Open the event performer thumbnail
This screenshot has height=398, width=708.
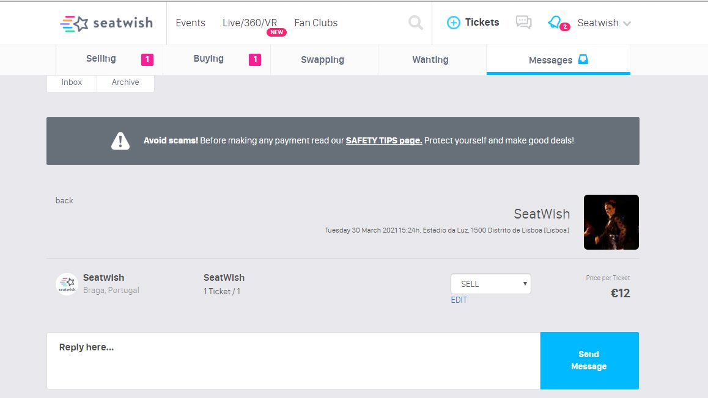[x=611, y=222]
